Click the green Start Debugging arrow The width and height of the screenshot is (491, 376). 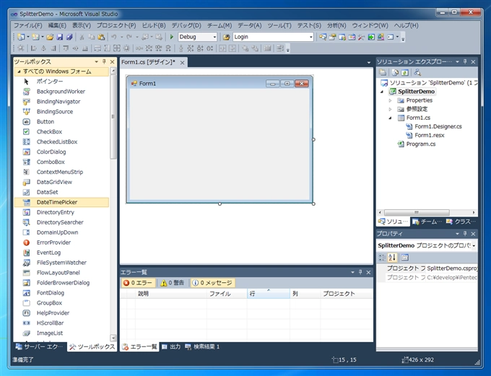click(x=172, y=37)
